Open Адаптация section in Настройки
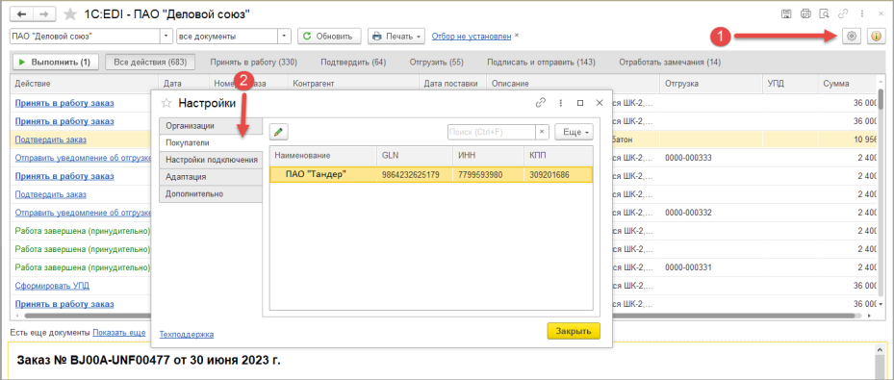This screenshot has height=380, width=894. (211, 177)
